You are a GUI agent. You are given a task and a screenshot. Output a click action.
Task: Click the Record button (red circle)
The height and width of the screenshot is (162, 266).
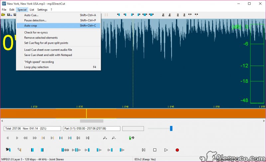click(177, 150)
